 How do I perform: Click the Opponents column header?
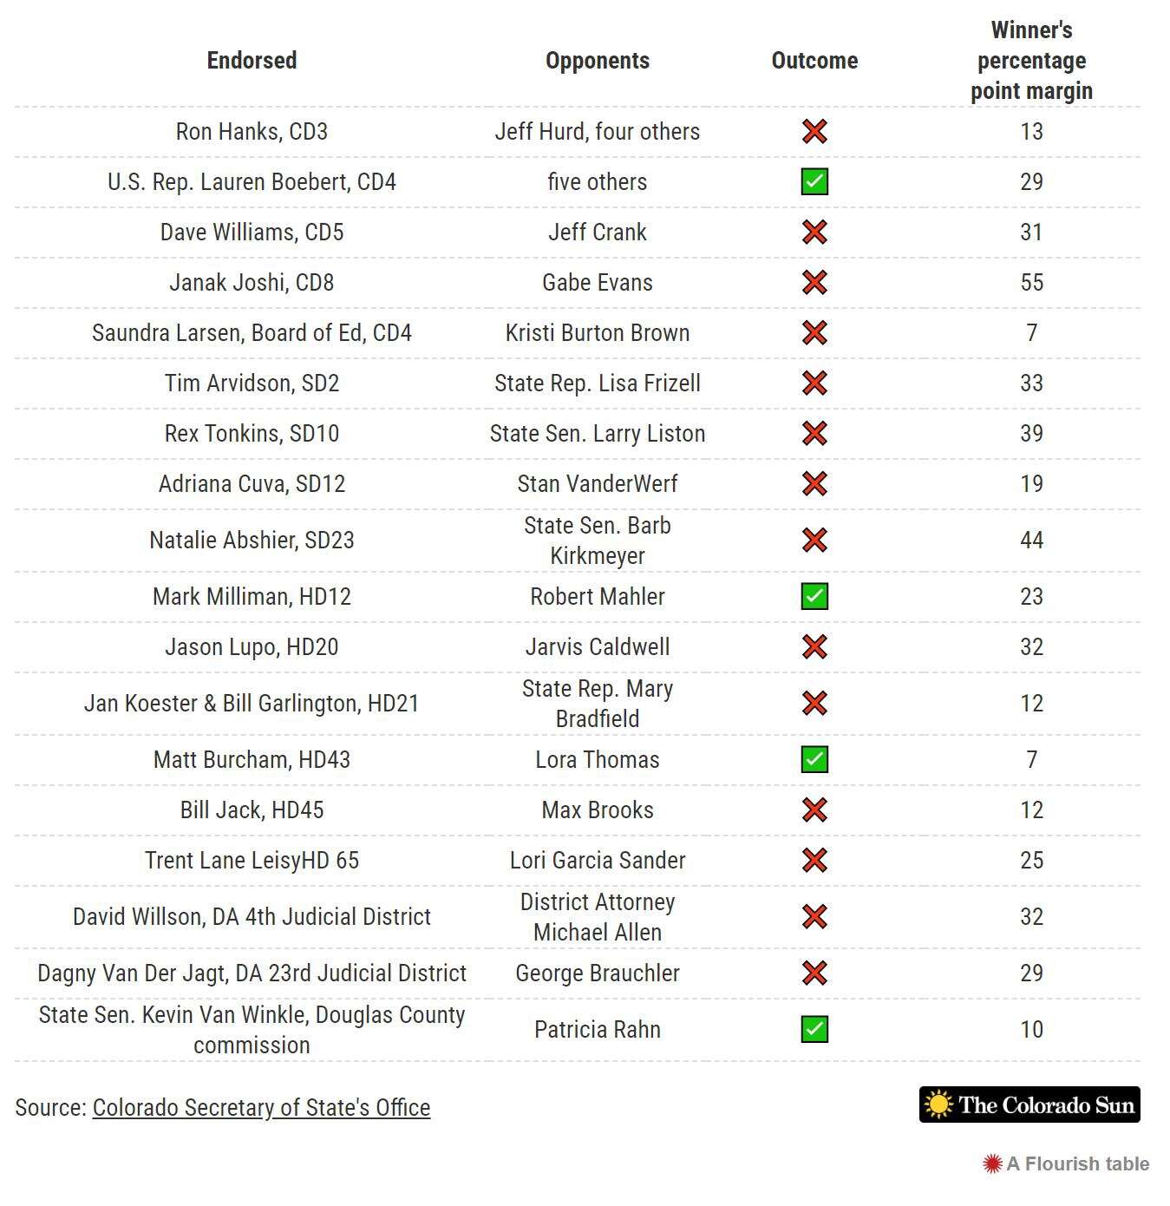[x=598, y=61]
